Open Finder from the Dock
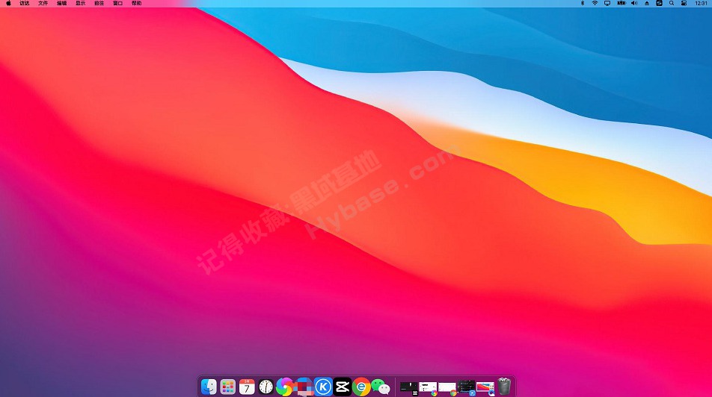 pyautogui.click(x=209, y=387)
